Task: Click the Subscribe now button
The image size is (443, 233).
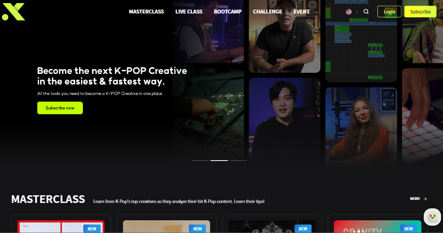Action: pos(60,108)
